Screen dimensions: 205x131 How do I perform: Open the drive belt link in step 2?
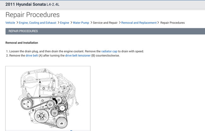[x=32, y=55]
